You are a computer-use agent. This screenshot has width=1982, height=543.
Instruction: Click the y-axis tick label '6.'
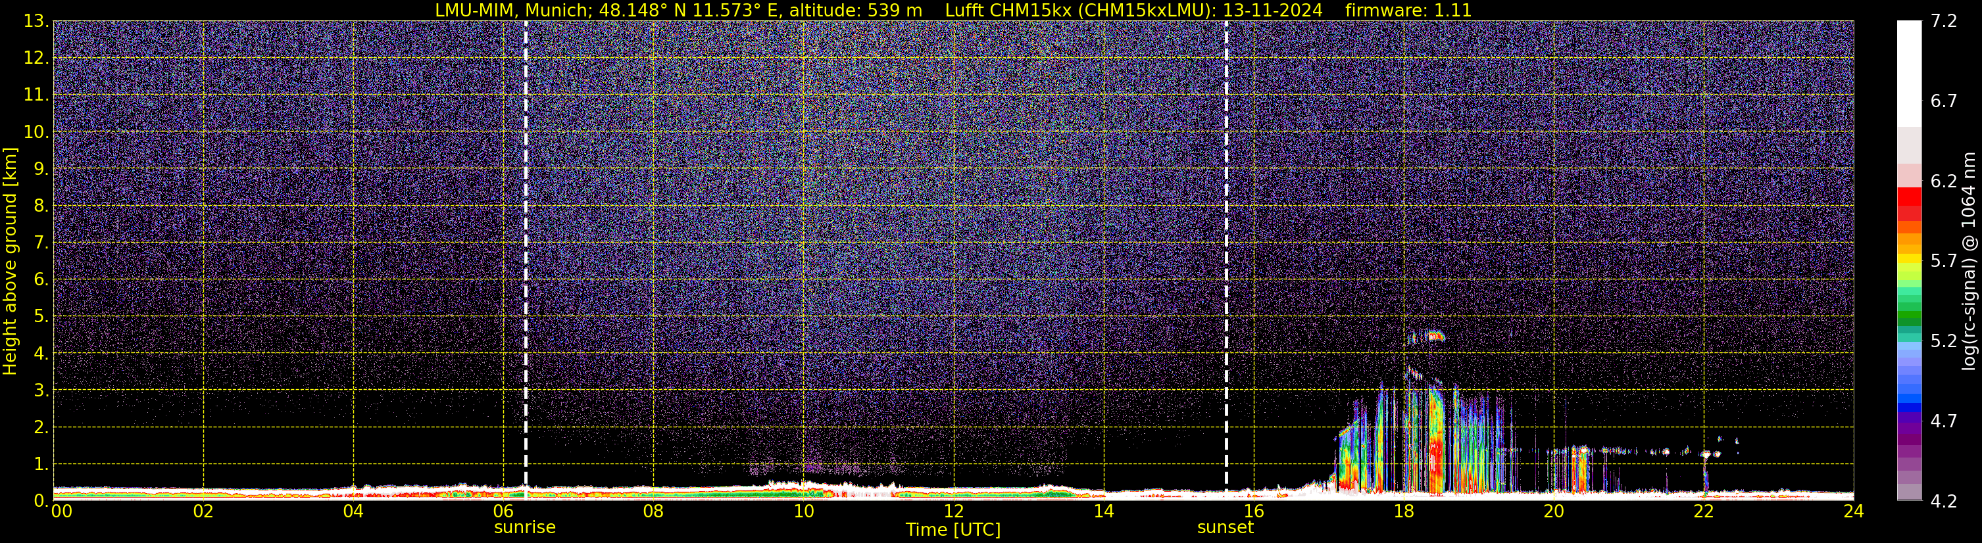pyautogui.click(x=40, y=280)
